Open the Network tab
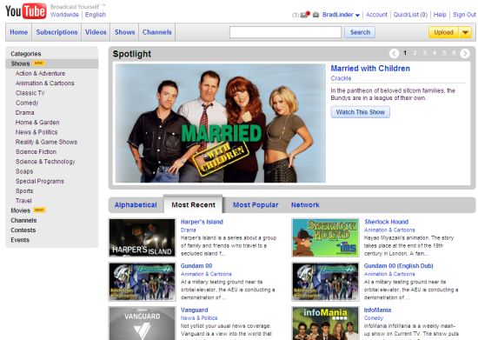Viewport: 478px width, 340px height. pyautogui.click(x=305, y=205)
